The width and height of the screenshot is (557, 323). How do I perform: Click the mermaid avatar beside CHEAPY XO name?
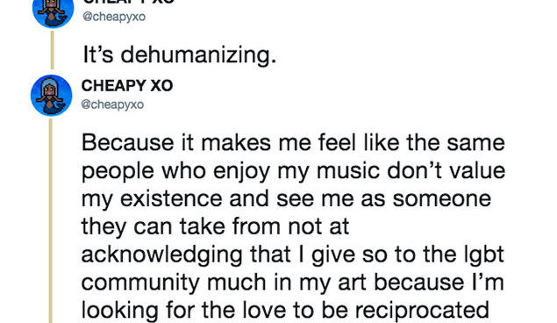click(x=52, y=95)
